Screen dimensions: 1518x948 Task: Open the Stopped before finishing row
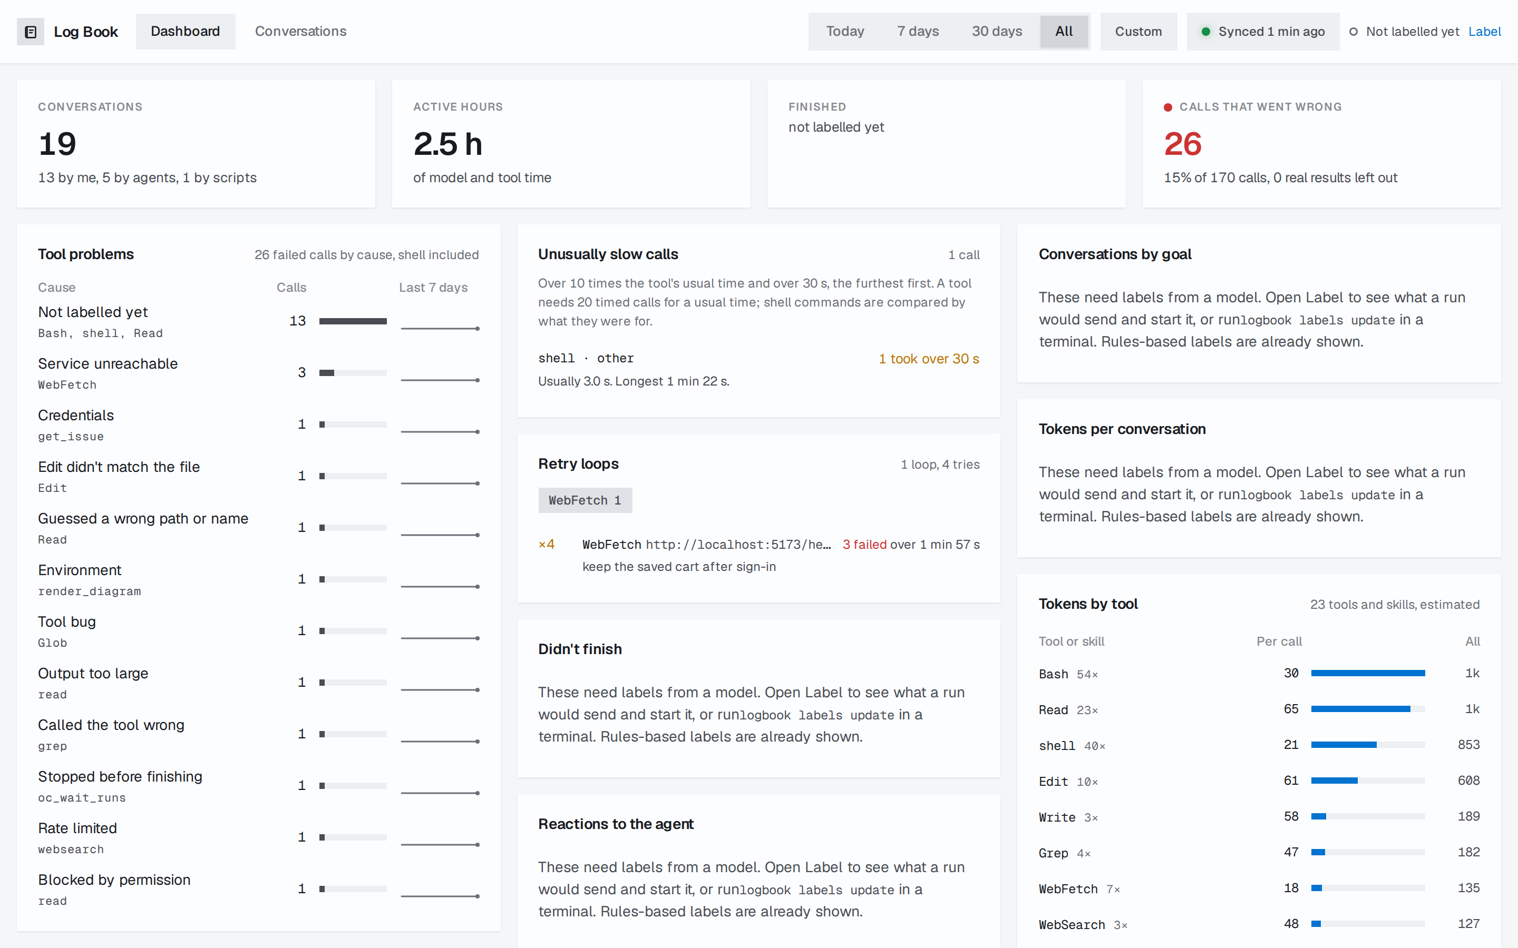(x=258, y=786)
